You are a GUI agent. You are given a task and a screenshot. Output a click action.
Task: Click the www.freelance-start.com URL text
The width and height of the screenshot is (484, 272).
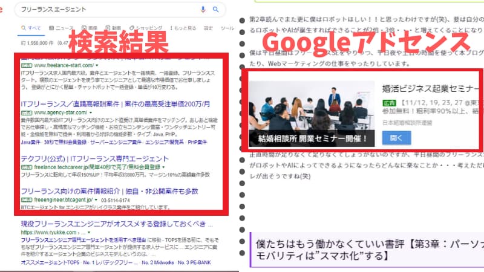[64, 65]
